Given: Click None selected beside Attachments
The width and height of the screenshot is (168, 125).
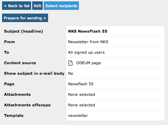Looking at the screenshot, I should click(x=82, y=94).
